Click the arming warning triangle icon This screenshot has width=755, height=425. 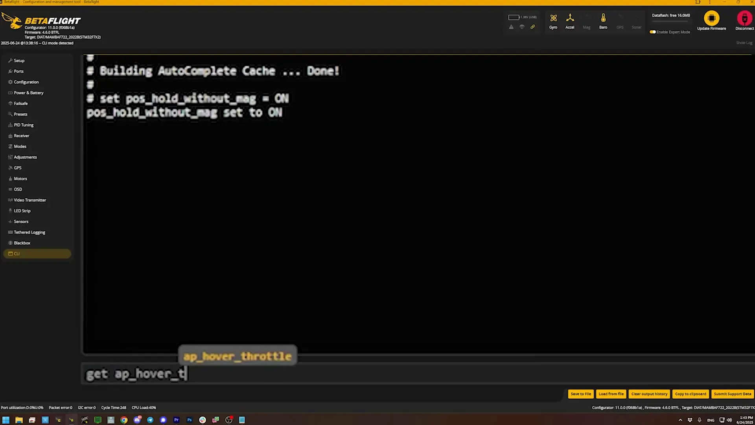[511, 27]
